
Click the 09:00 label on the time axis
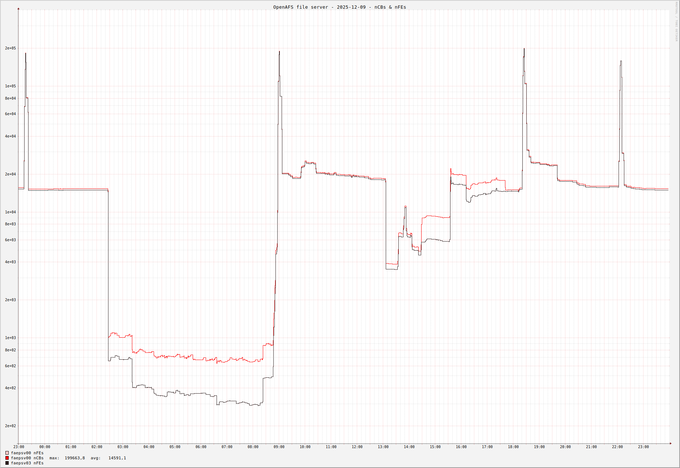click(x=279, y=447)
